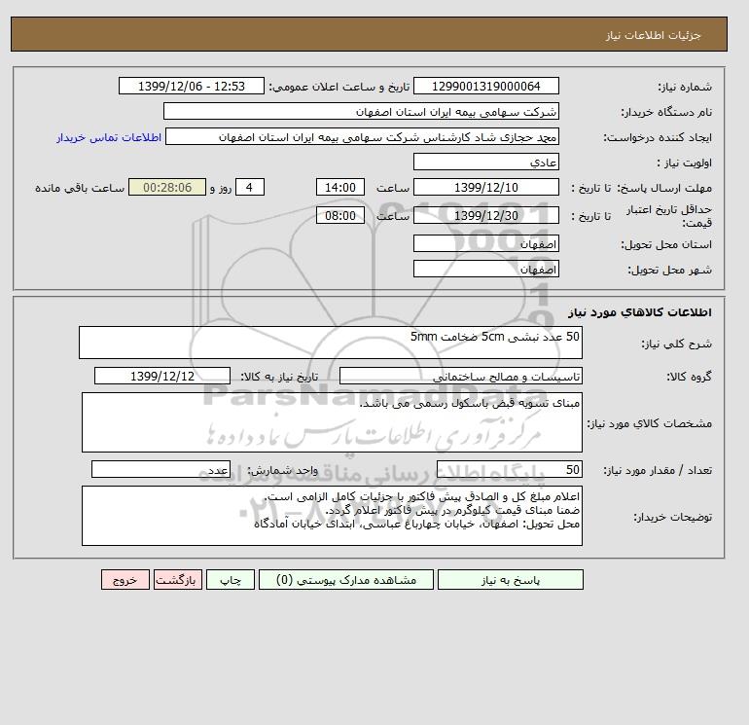Click the ساعت باقی مانده label
749x725 pixels.
pos(80,188)
